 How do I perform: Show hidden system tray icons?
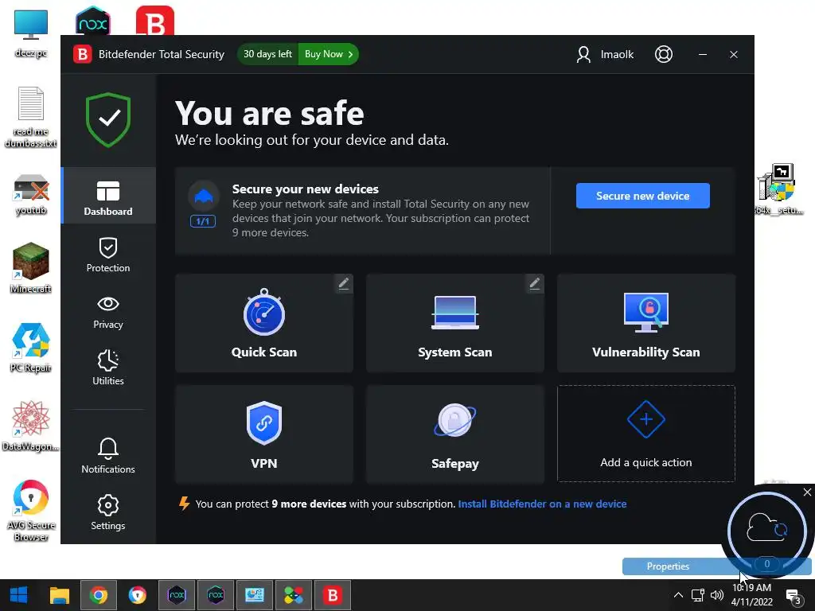click(x=678, y=595)
